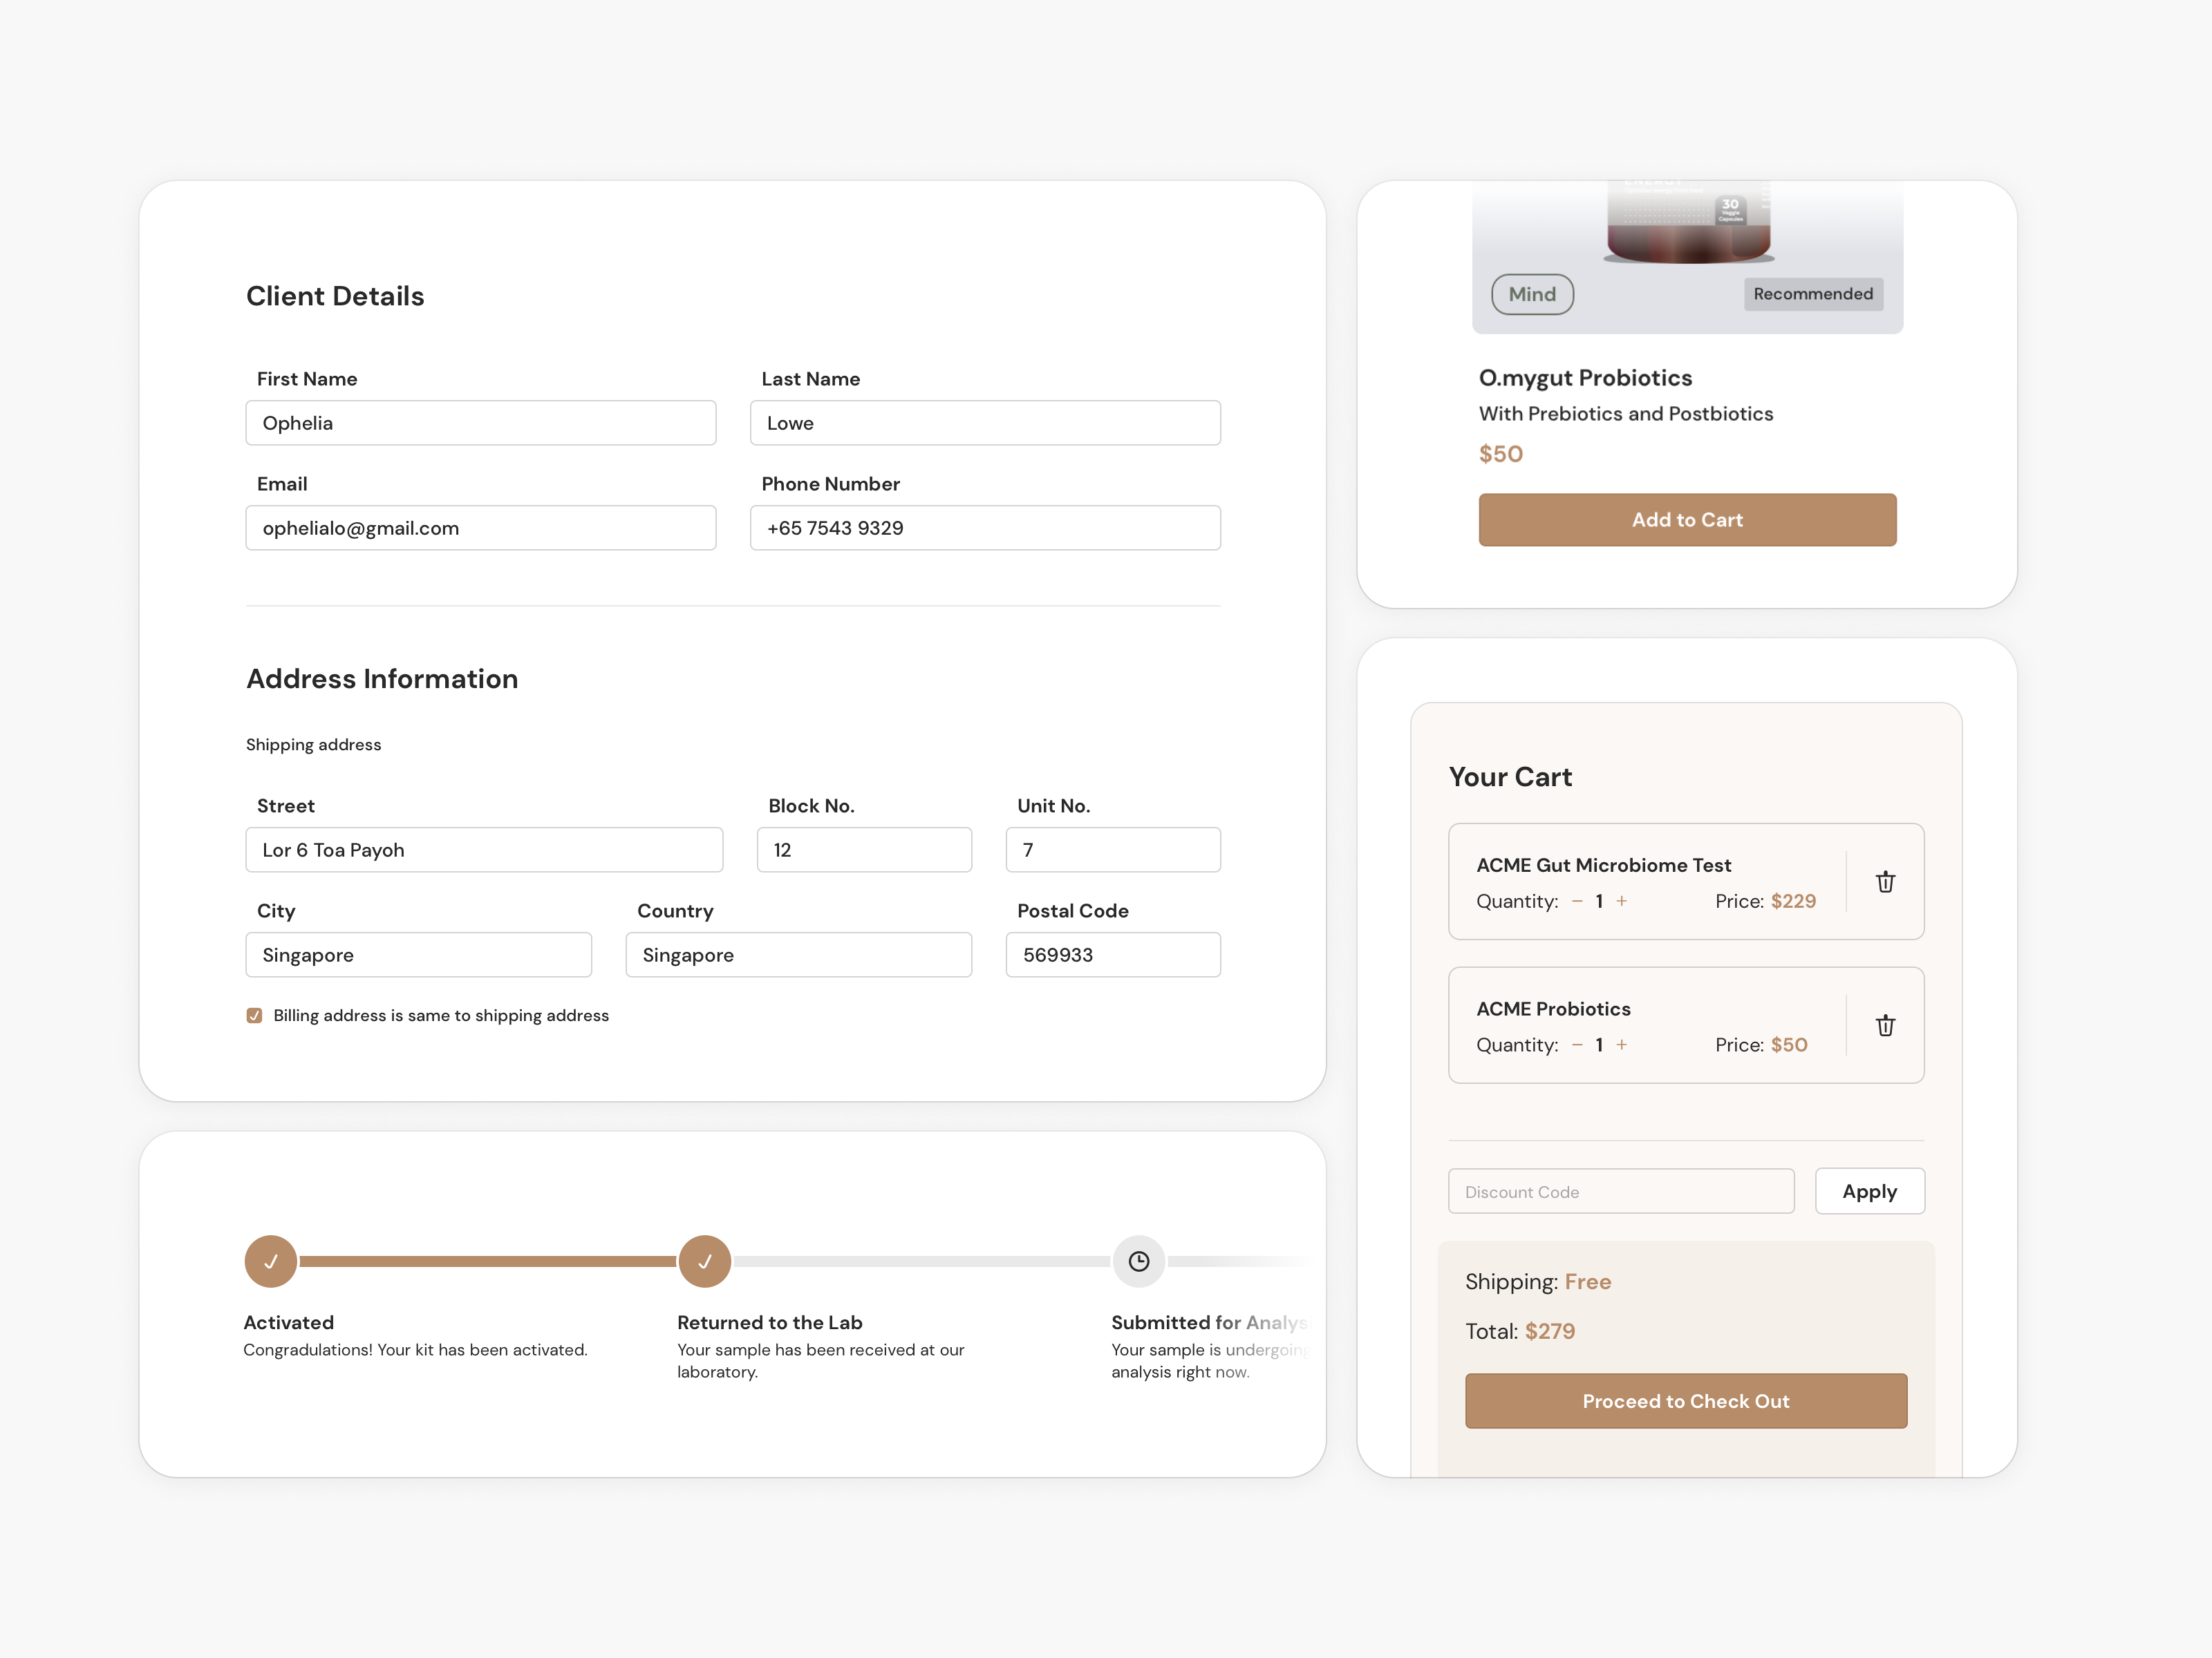Apply the discount code
Screen dimensions: 2212x1658
1869,1190
